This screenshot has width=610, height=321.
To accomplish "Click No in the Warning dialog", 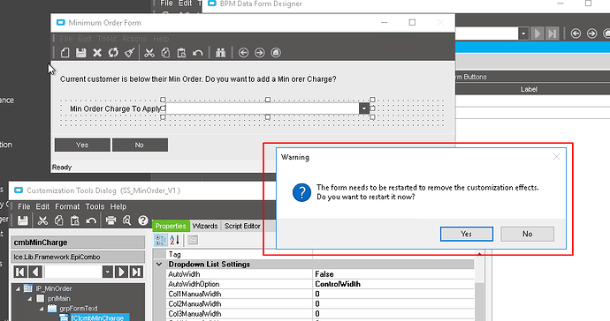I will pos(527,234).
